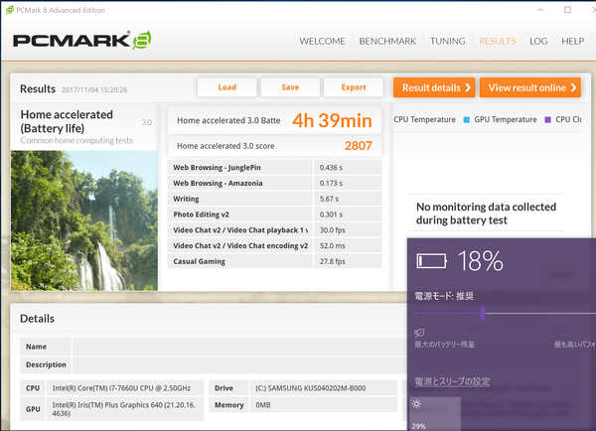The width and height of the screenshot is (596, 431).
Task: Click the Name input field in Details
Action: pyautogui.click(x=239, y=347)
